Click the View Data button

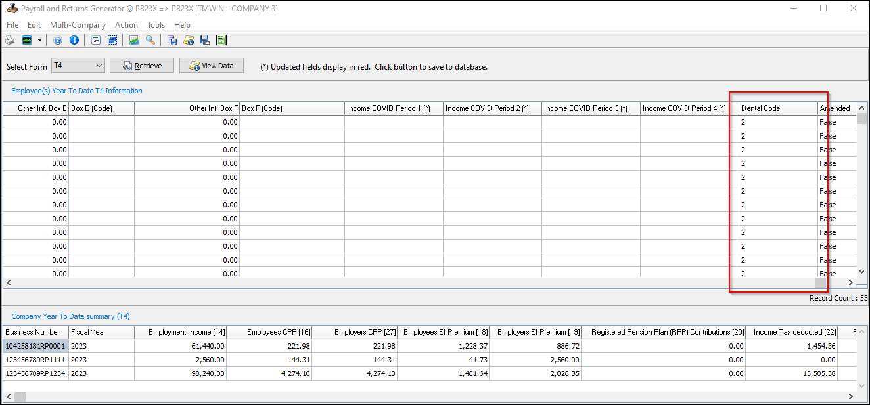(211, 65)
